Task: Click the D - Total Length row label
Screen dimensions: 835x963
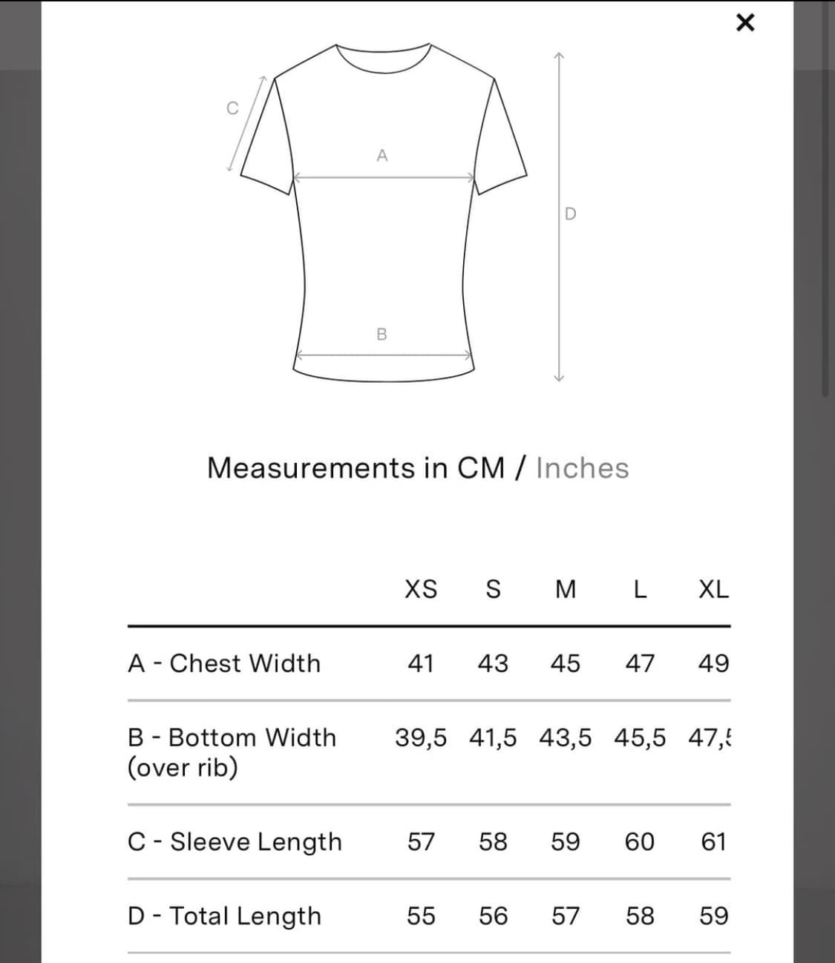Action: pos(224,916)
